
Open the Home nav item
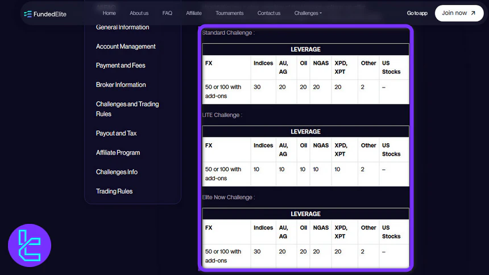click(x=109, y=13)
